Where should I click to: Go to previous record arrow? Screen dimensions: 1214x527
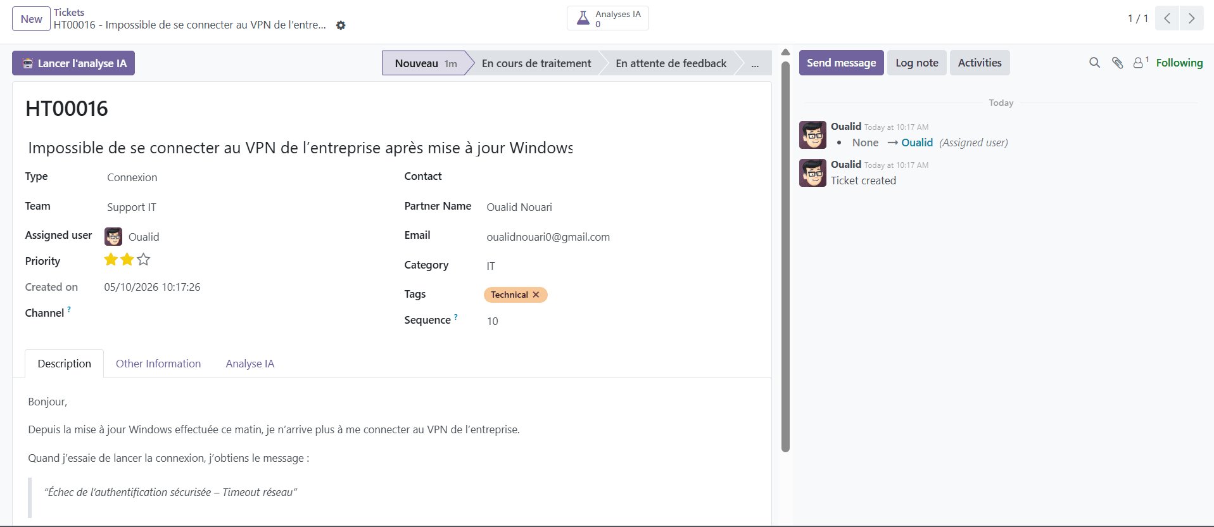1167,18
